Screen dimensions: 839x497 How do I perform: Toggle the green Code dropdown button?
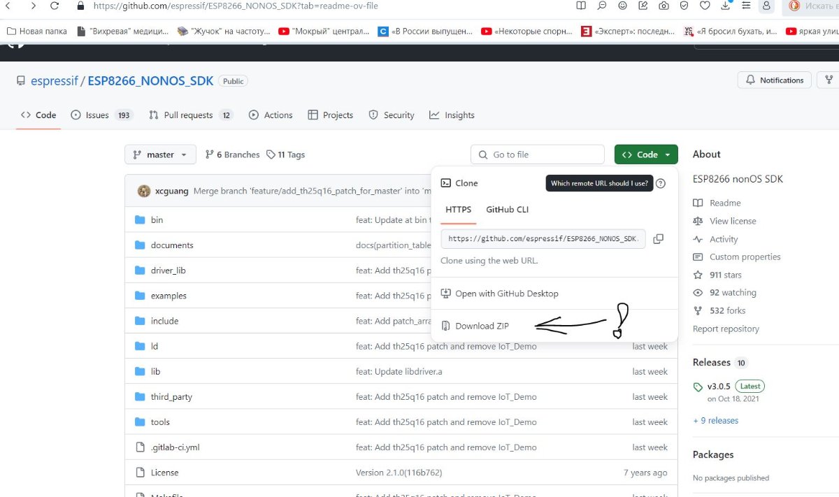(x=646, y=154)
